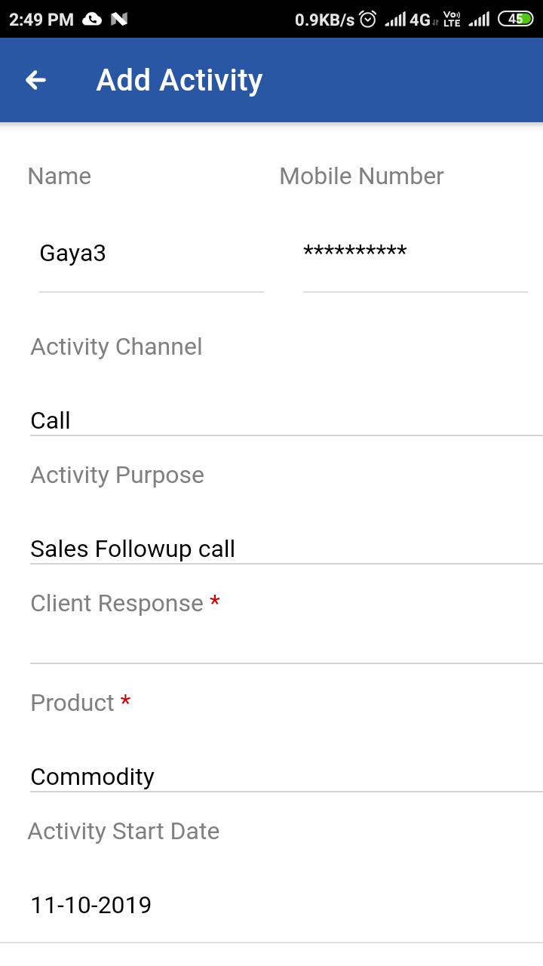The image size is (543, 966).
Task: Tap the Activity Start Date label
Action: coord(124,831)
